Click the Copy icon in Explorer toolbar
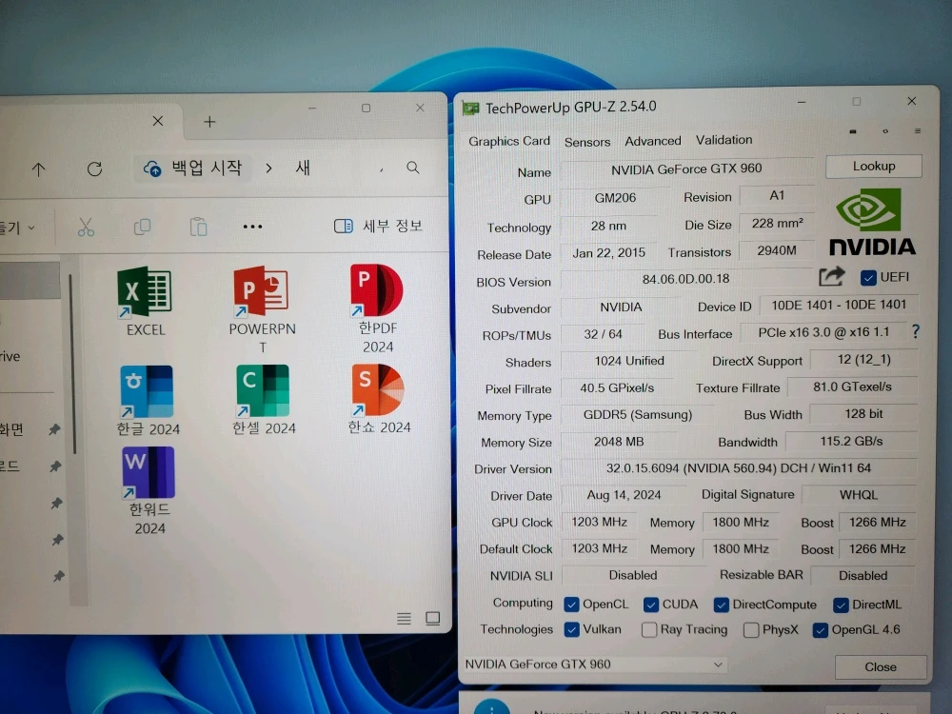The image size is (952, 714). (x=142, y=228)
